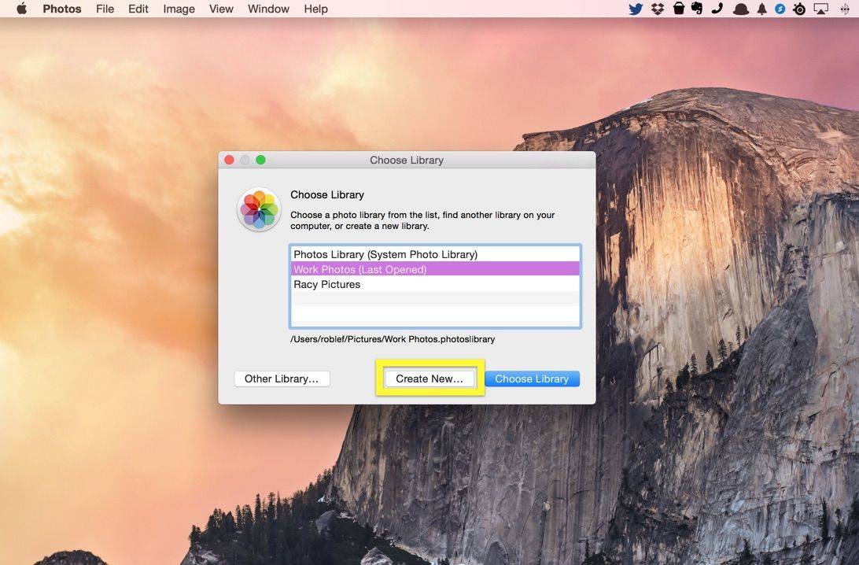The height and width of the screenshot is (565, 859).
Task: Open the Image menu
Action: click(179, 9)
